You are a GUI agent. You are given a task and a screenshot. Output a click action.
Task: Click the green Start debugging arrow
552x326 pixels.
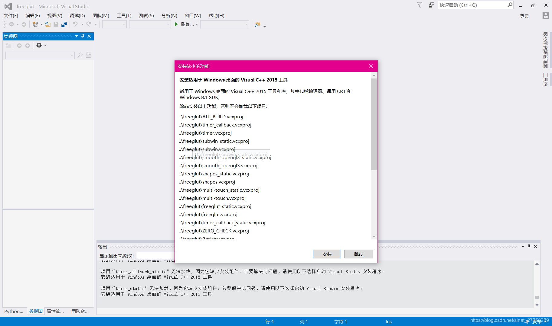pos(176,24)
